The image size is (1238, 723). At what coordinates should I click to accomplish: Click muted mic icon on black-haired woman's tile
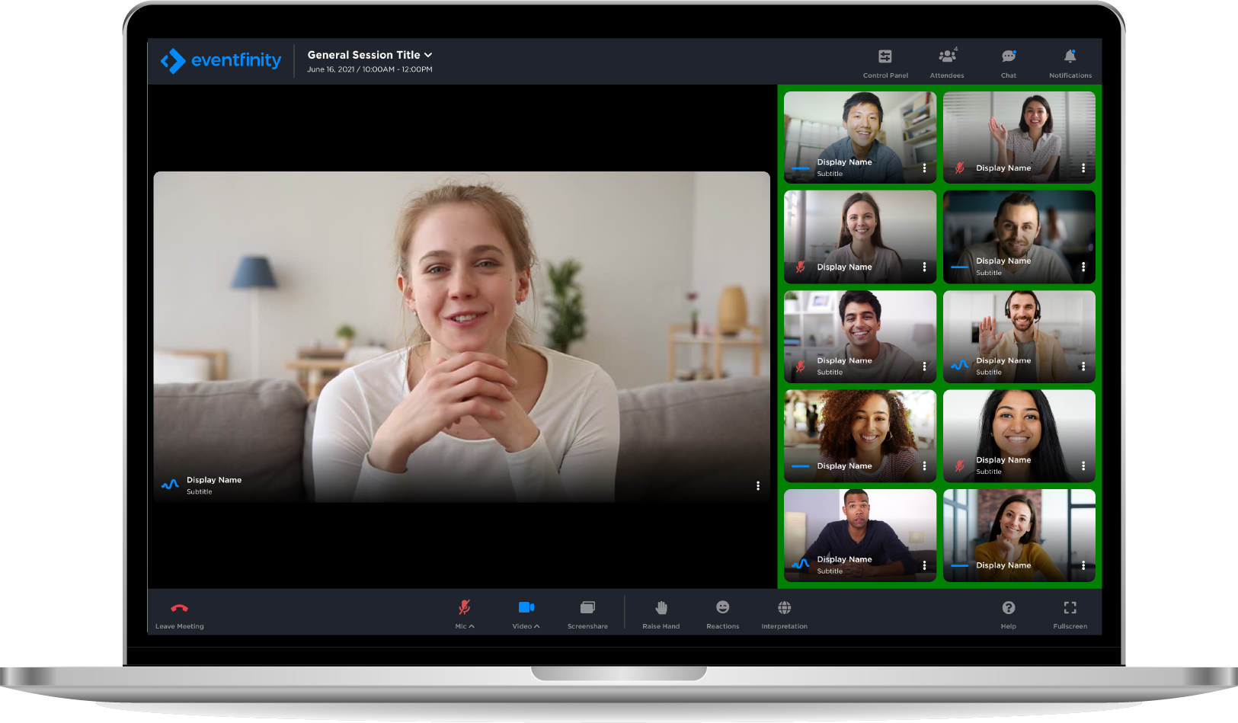(x=960, y=465)
